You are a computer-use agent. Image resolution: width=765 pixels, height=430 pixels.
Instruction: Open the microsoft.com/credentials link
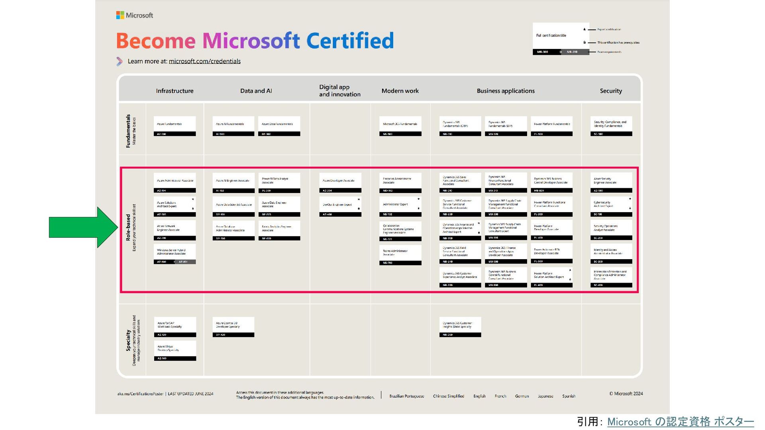[x=204, y=61]
